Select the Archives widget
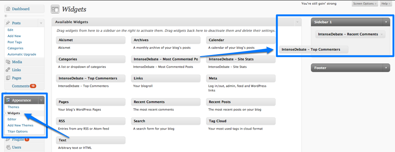395x152 pixels. point(166,40)
